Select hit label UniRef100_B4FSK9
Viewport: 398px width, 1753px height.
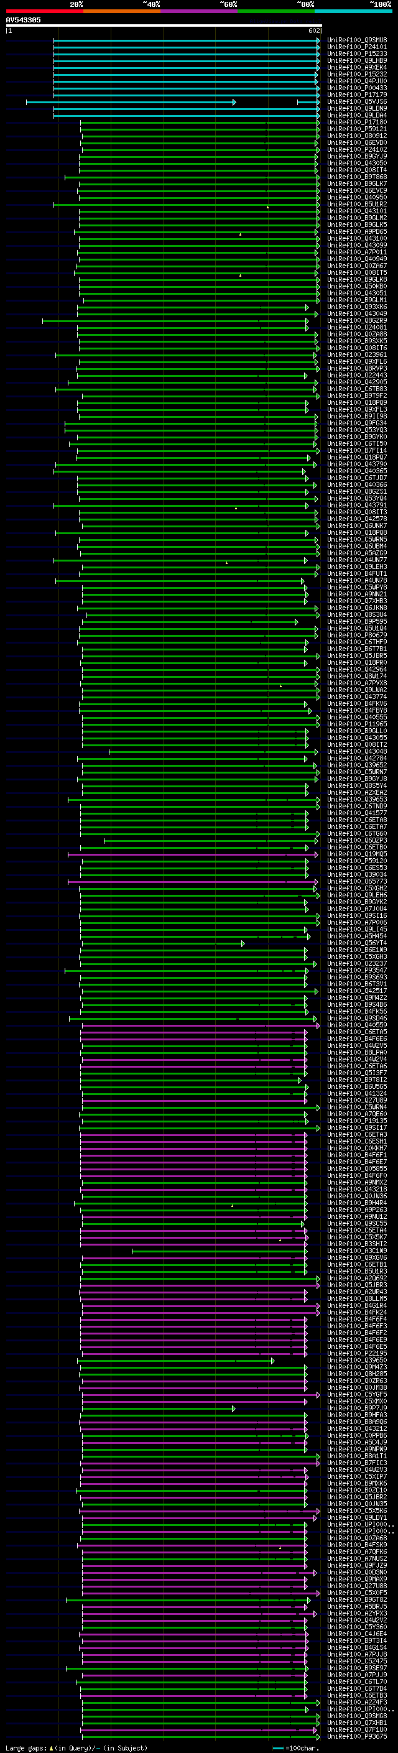tap(356, 1544)
